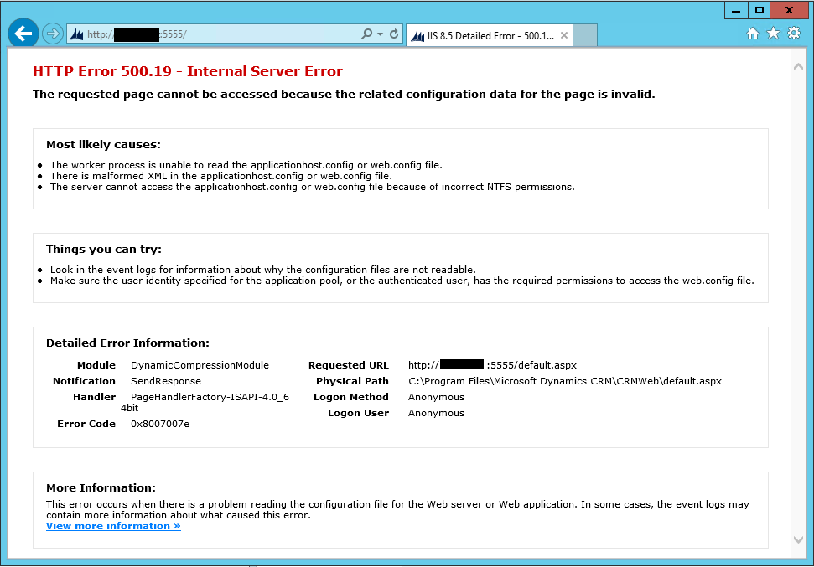Viewport: 814px width, 567px height.
Task: Click the 'Detailed Error Information:' heading
Action: pyautogui.click(x=127, y=343)
